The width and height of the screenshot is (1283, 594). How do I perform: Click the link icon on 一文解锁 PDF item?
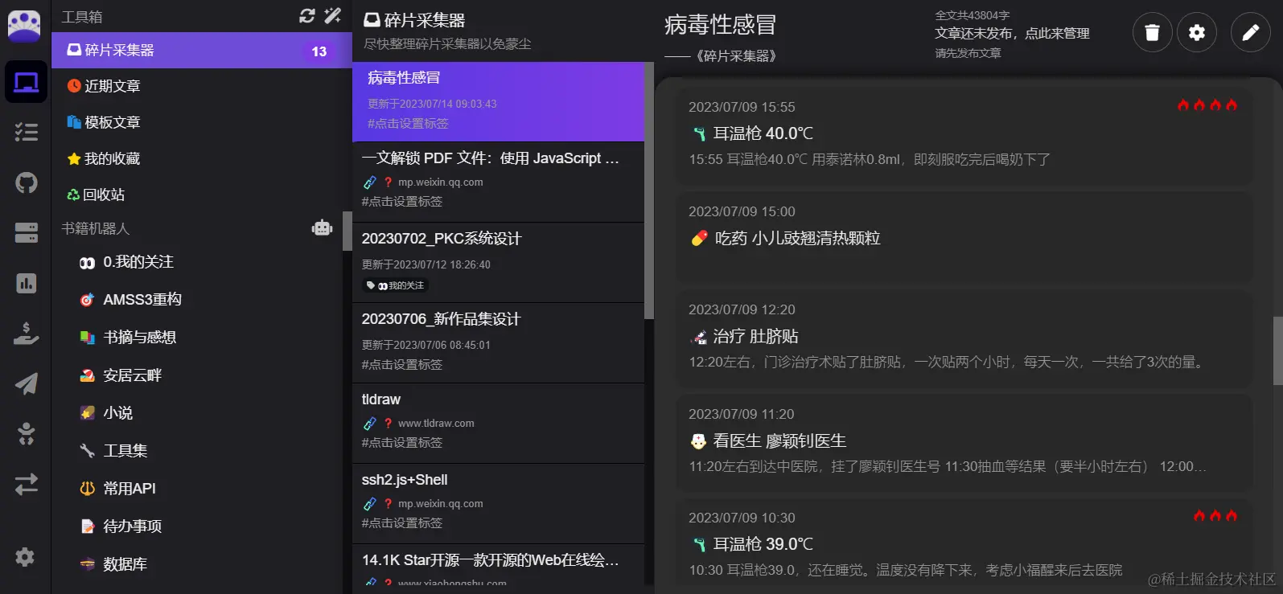370,182
